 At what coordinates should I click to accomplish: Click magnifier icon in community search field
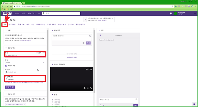click(7, 72)
